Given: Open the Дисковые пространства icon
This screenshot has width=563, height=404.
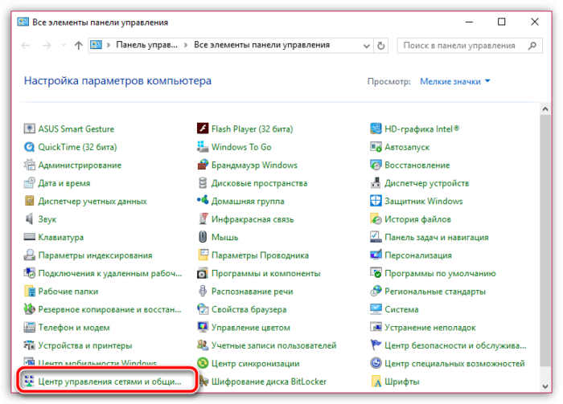Looking at the screenshot, I should point(203,183).
